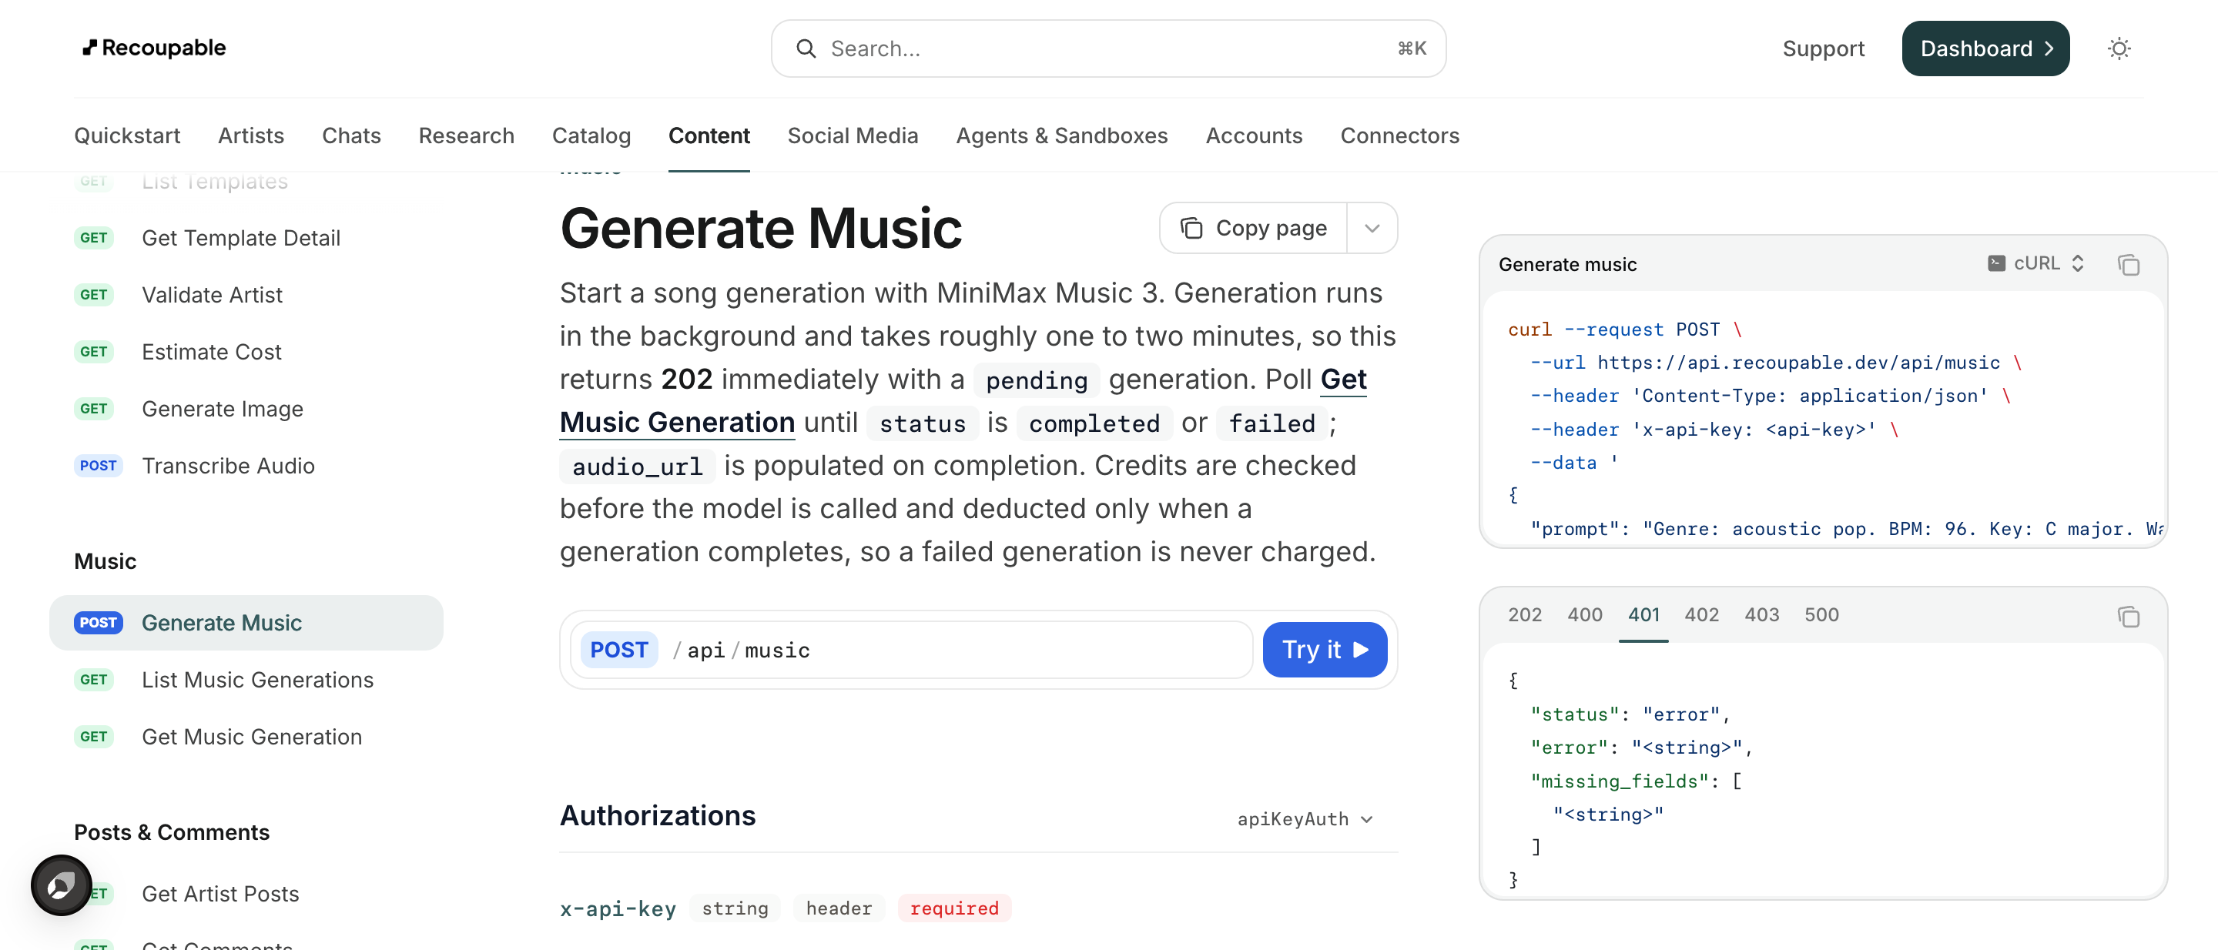The image size is (2218, 950).
Task: Go to the Connectors tab
Action: click(x=1400, y=136)
